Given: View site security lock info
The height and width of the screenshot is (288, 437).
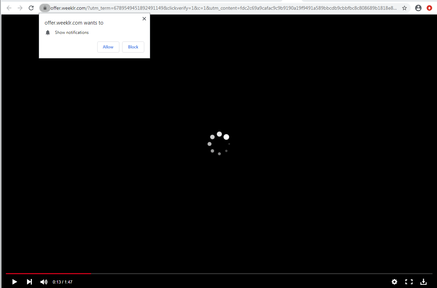Looking at the screenshot, I should pyautogui.click(x=45, y=8).
